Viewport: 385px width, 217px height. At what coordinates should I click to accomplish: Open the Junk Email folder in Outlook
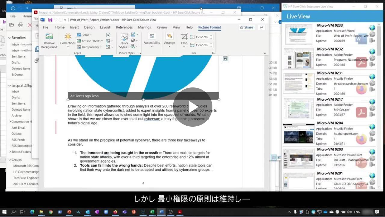pyautogui.click(x=19, y=128)
